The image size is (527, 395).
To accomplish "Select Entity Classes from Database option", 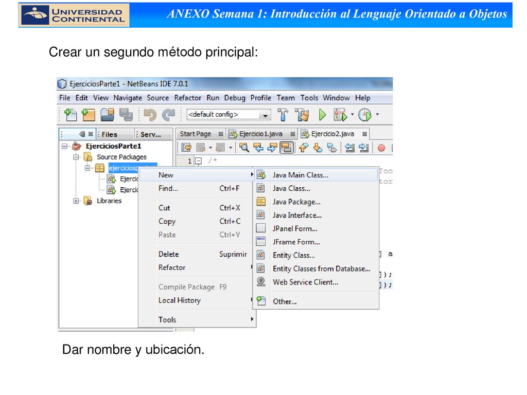I will 316,268.
